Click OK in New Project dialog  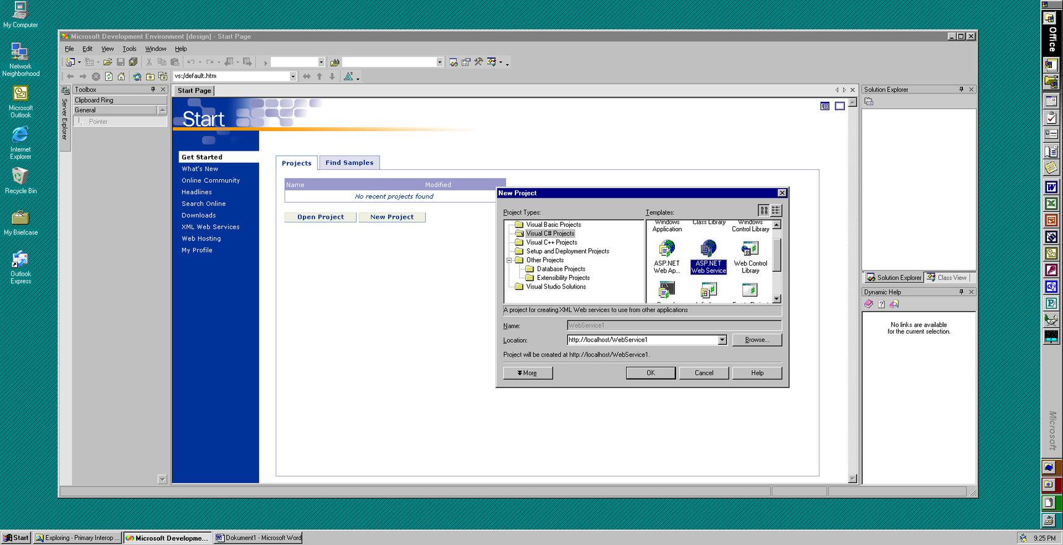pos(651,373)
